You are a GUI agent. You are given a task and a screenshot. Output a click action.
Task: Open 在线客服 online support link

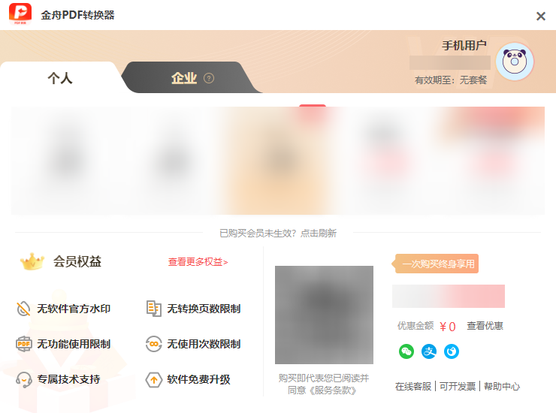413,387
